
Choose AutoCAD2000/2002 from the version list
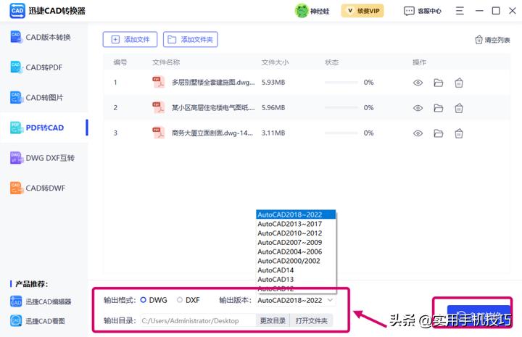(x=296, y=261)
